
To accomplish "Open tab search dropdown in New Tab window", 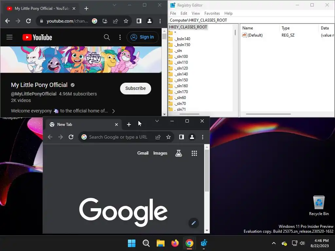I will [157, 121].
